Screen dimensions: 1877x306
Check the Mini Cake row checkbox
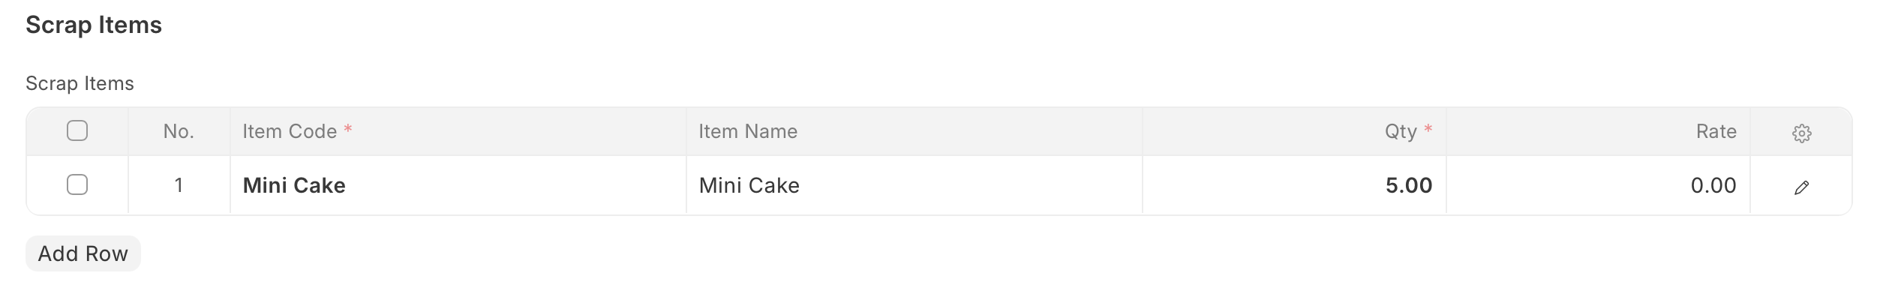pos(77,184)
